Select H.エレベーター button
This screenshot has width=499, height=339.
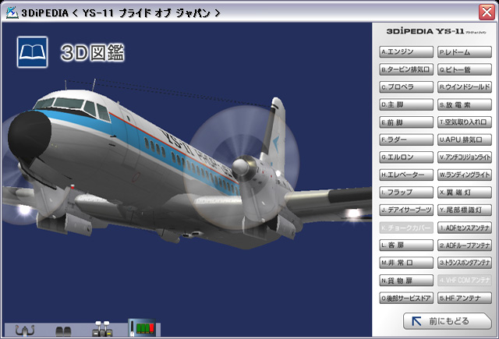pyautogui.click(x=406, y=175)
